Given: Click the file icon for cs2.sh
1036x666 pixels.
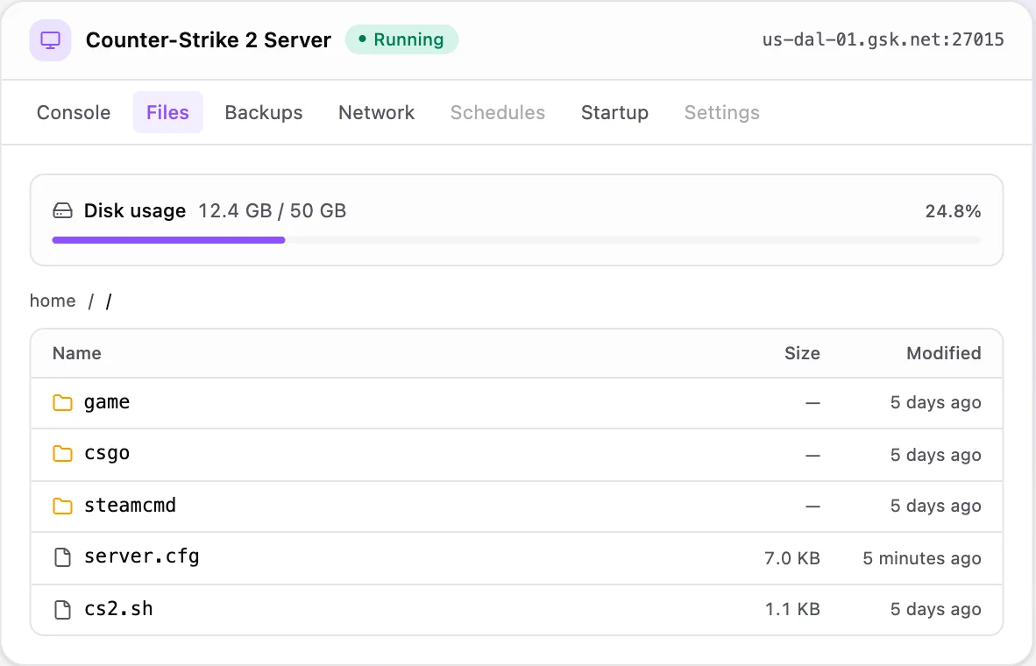Looking at the screenshot, I should tap(63, 609).
